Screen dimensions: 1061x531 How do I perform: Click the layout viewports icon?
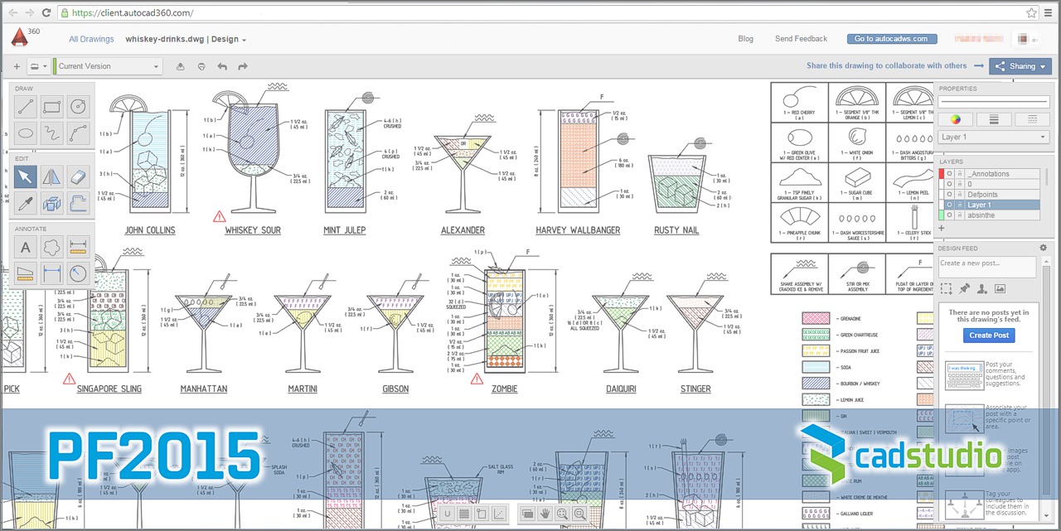click(528, 514)
